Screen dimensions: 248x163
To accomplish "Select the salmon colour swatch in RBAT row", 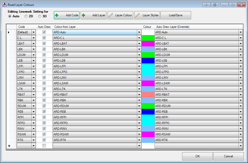I will 148,95.
